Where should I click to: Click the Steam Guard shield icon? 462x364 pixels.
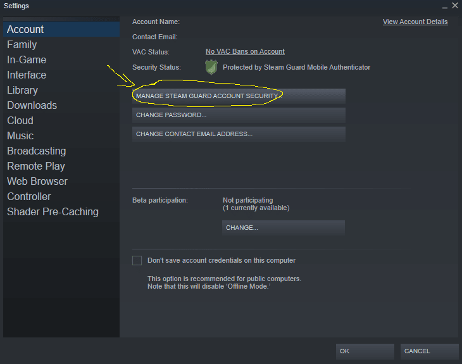click(211, 67)
